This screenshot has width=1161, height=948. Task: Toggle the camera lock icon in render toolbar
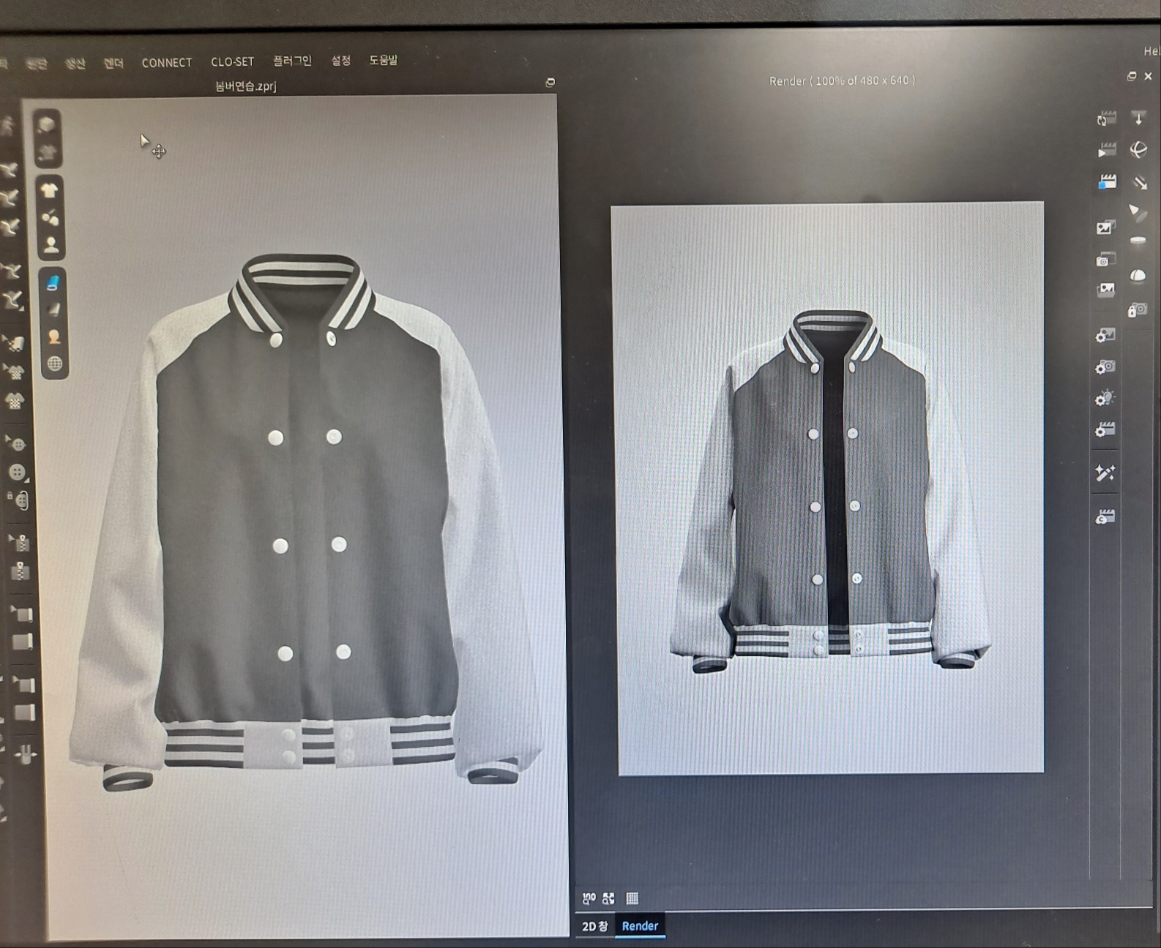tap(1137, 310)
